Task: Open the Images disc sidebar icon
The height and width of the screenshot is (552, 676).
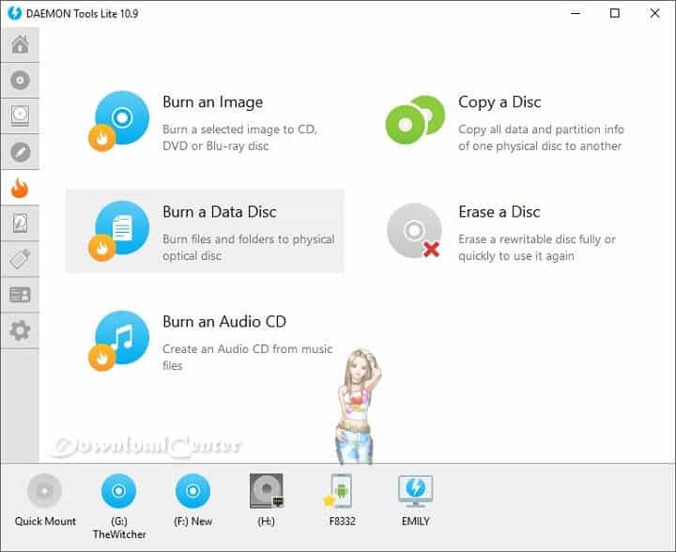Action: click(20, 81)
